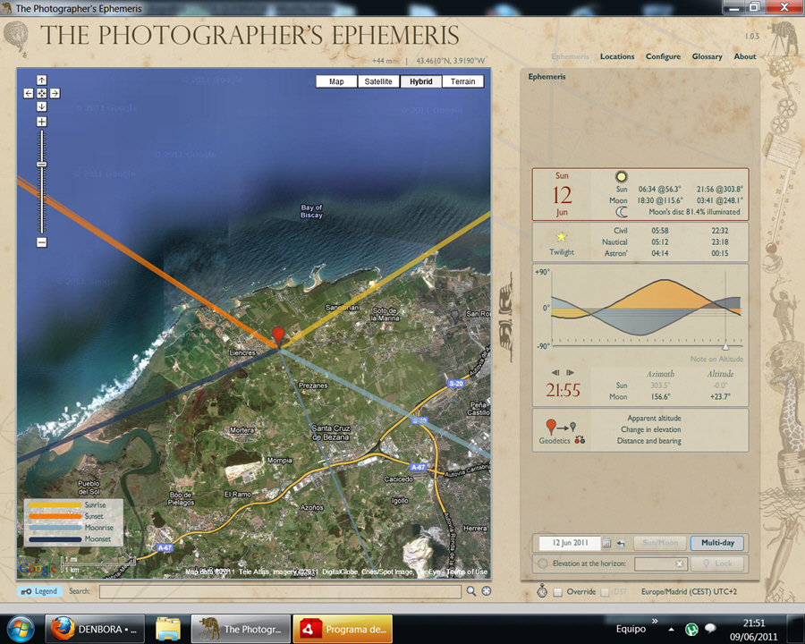The width and height of the screenshot is (805, 644).
Task: Click the Google logo on the map
Action: click(x=37, y=568)
